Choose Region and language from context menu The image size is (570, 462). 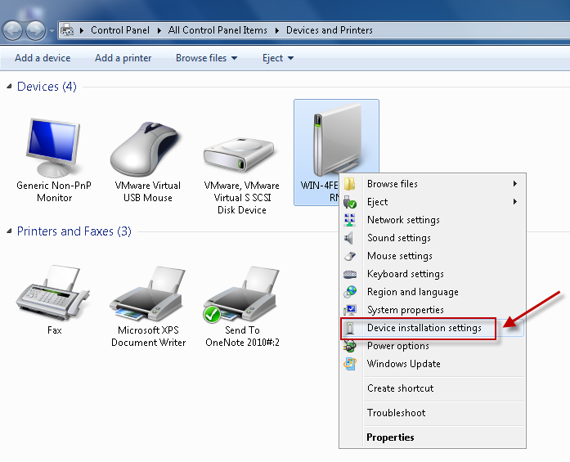click(x=433, y=292)
